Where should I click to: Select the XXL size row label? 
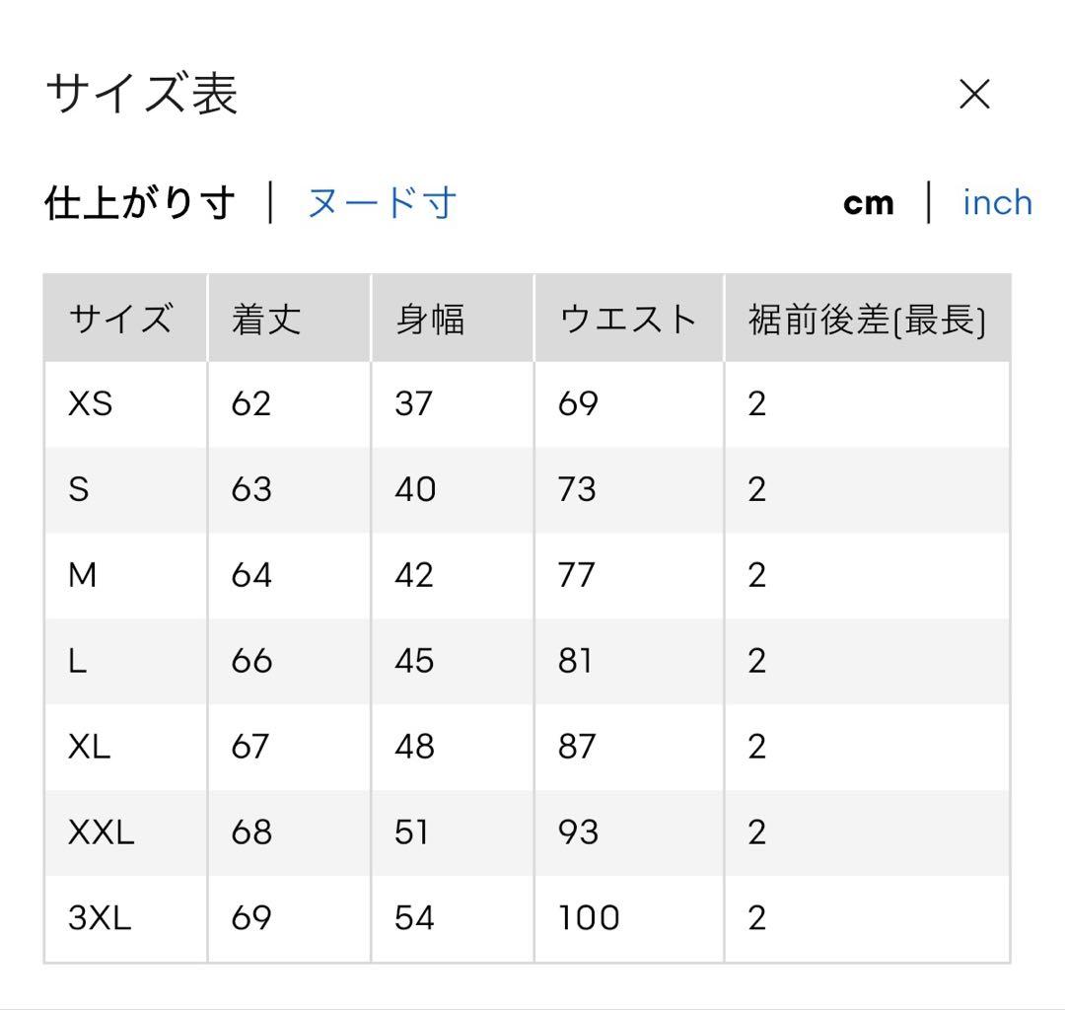(102, 832)
